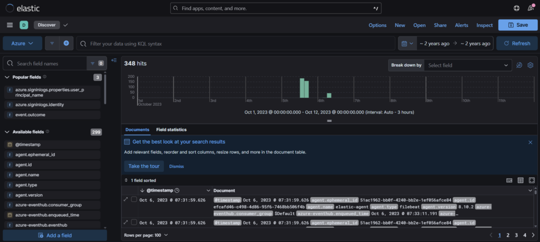Image resolution: width=540 pixels, height=242 pixels.
Task: Click the KQL filter query input
Action: (237, 43)
